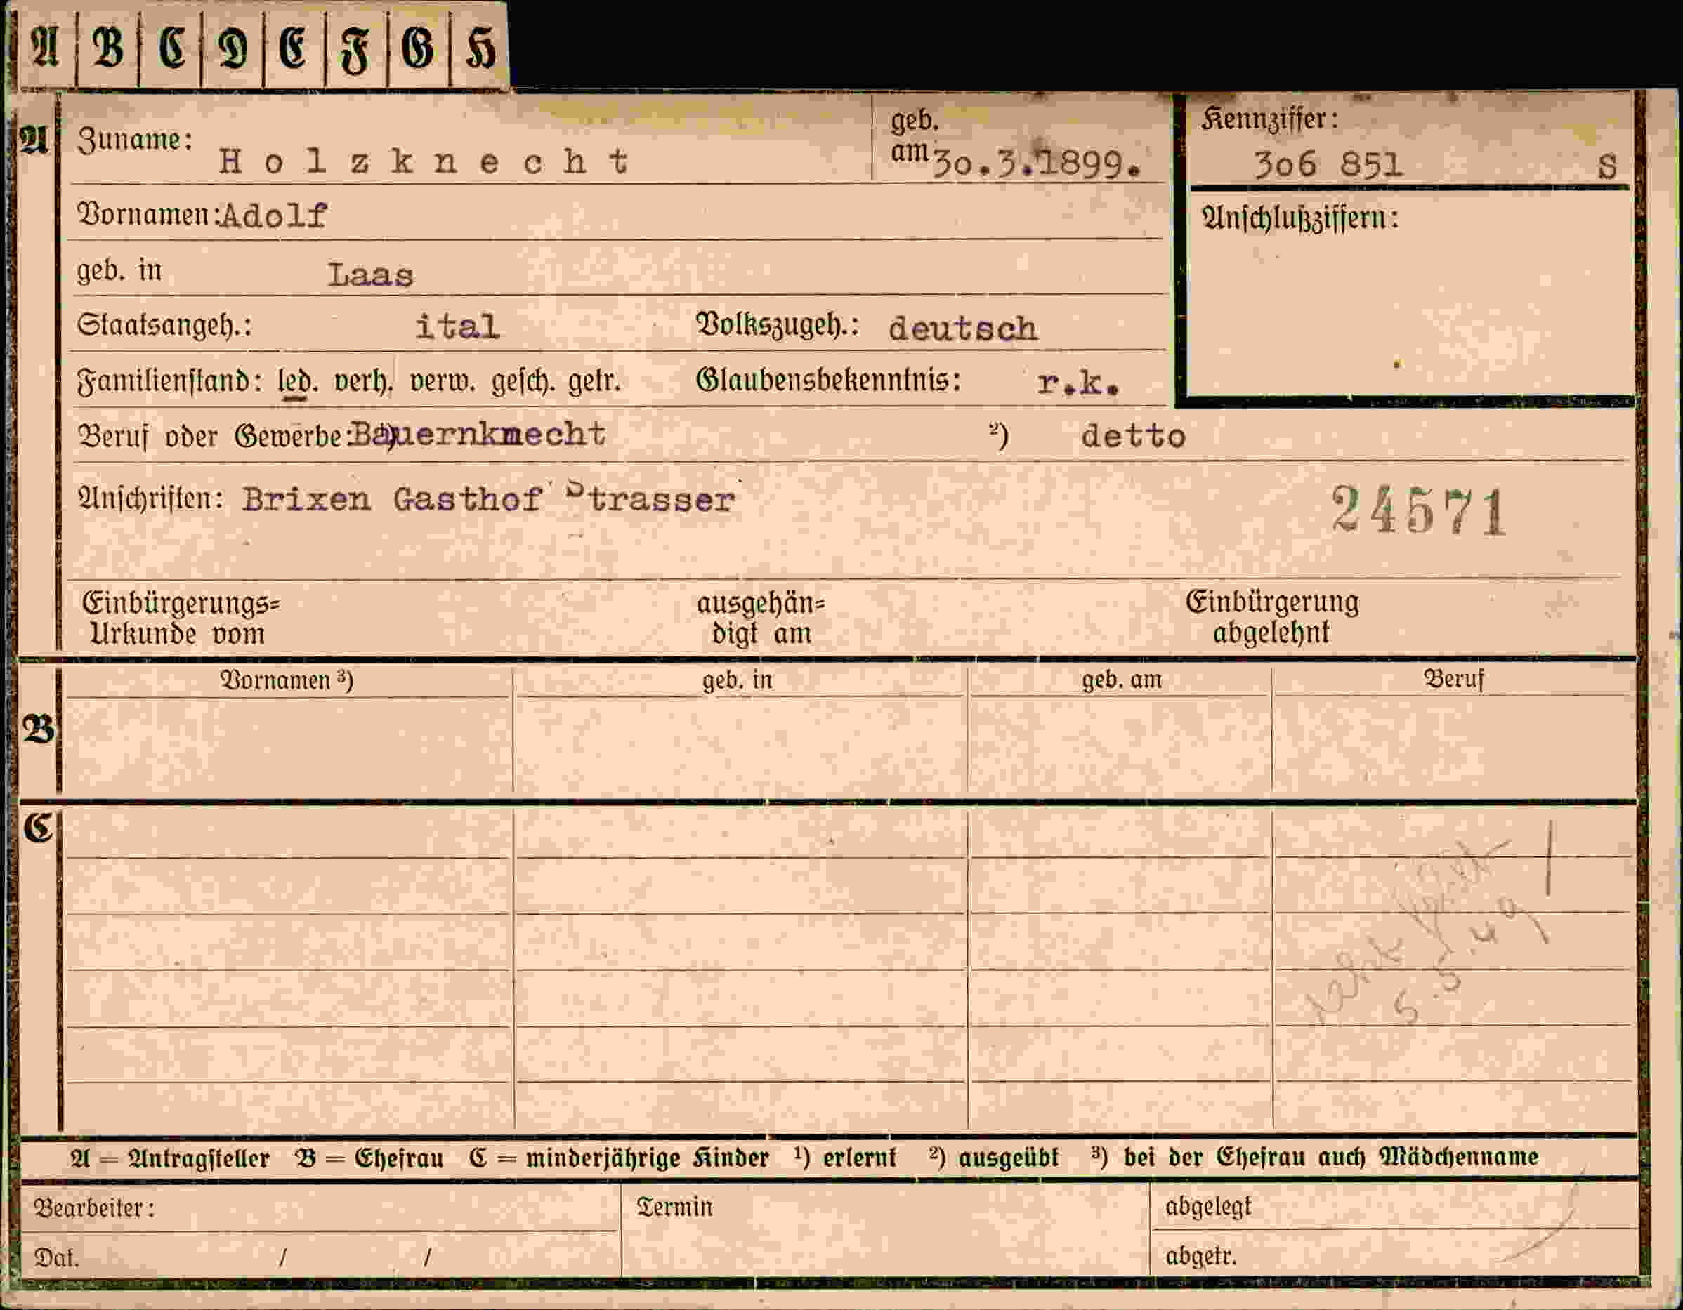Click the letter "S" beside the Kennziffer
Viewport: 1683px width, 1310px height.
click(1606, 166)
